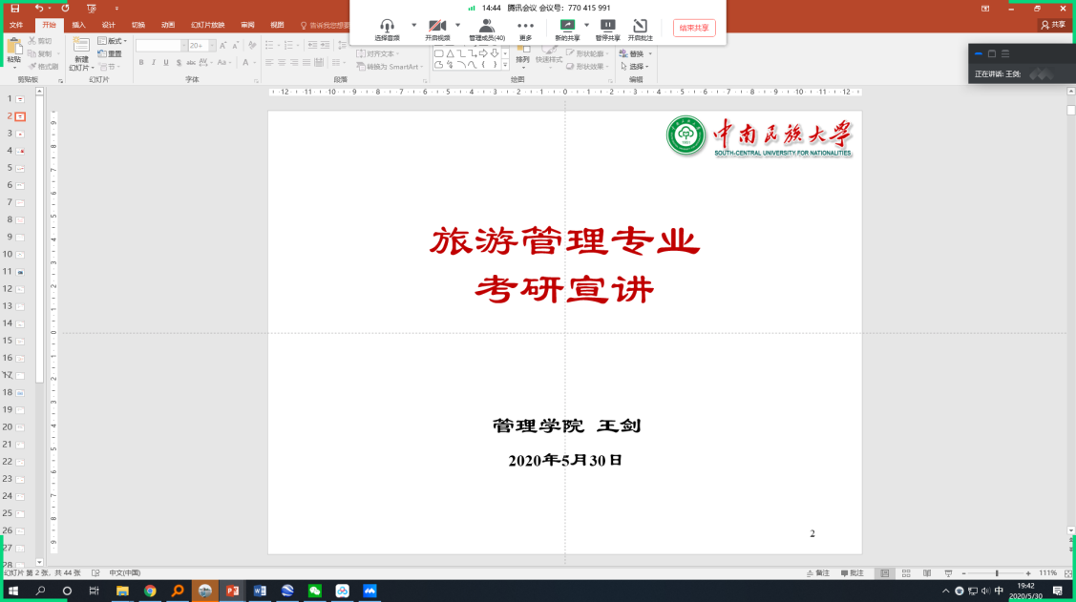Switch to the 插入 ribbon tab
1076x602 pixels.
(x=78, y=25)
